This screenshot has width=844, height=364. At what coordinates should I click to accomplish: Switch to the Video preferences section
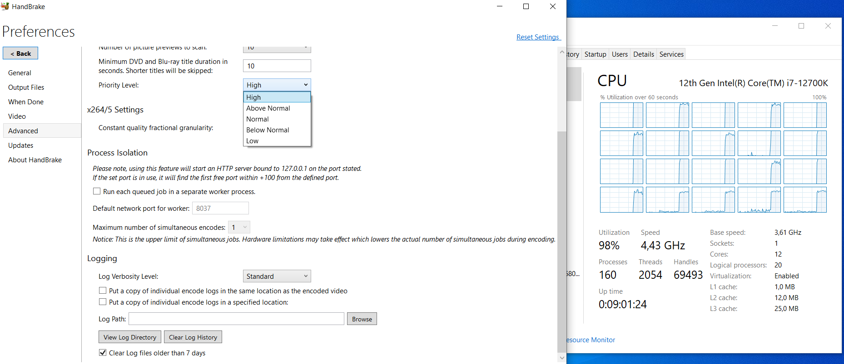tap(17, 116)
